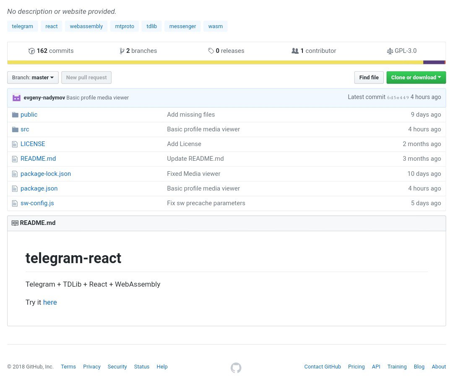453x384 pixels.
Task: Click the releases tag icon
Action: (x=211, y=51)
